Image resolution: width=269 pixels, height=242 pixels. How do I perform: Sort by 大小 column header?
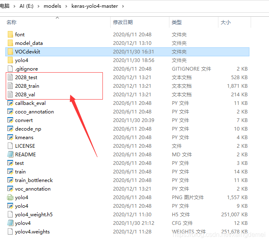(x=226, y=22)
